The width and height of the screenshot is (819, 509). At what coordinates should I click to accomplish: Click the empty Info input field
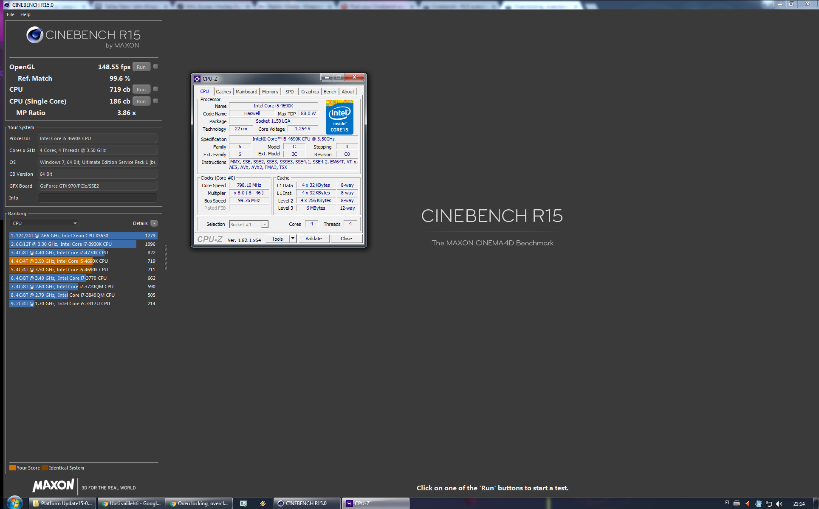coord(98,198)
